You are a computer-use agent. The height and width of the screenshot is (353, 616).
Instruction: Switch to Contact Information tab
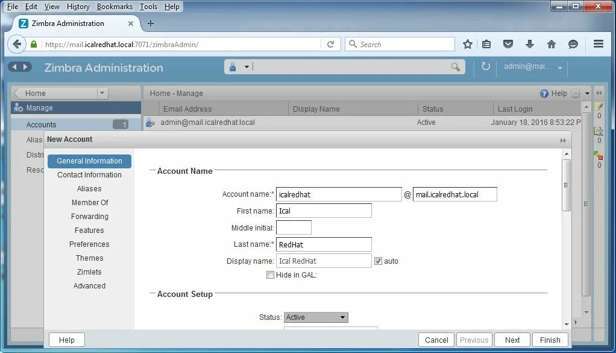(x=89, y=175)
